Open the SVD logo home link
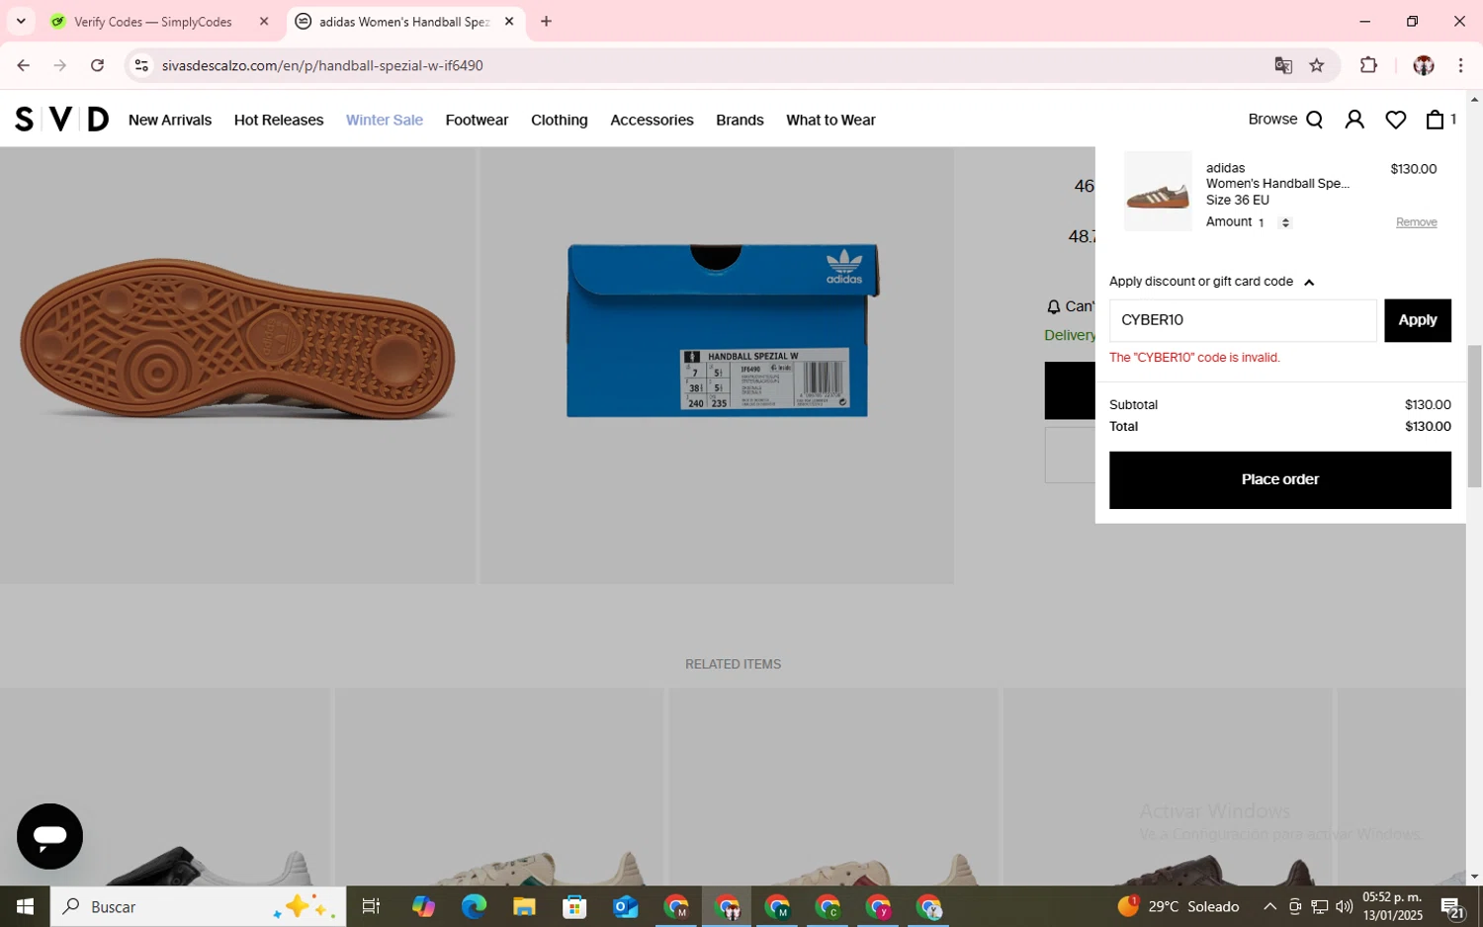This screenshot has height=927, width=1483. point(61,120)
